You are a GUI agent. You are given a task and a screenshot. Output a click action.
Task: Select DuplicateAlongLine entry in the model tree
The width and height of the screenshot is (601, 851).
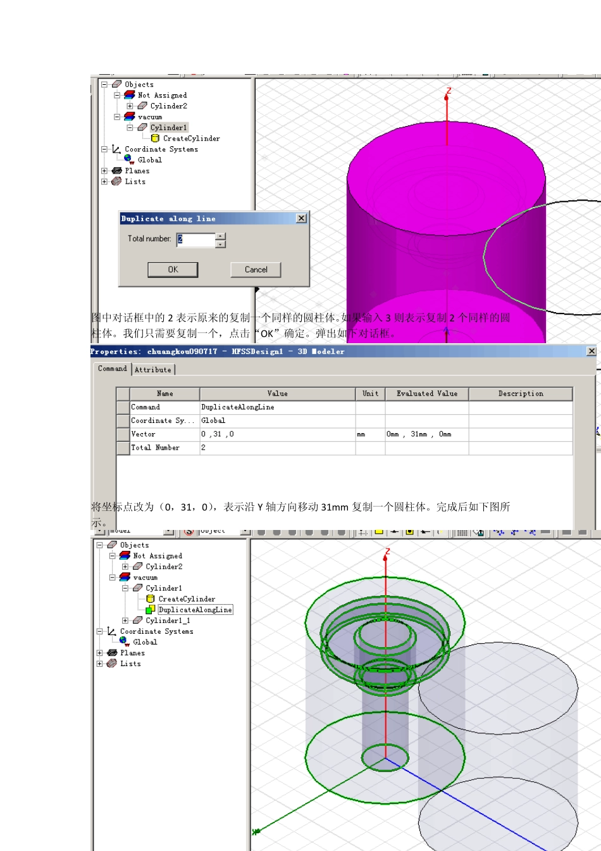coord(195,610)
